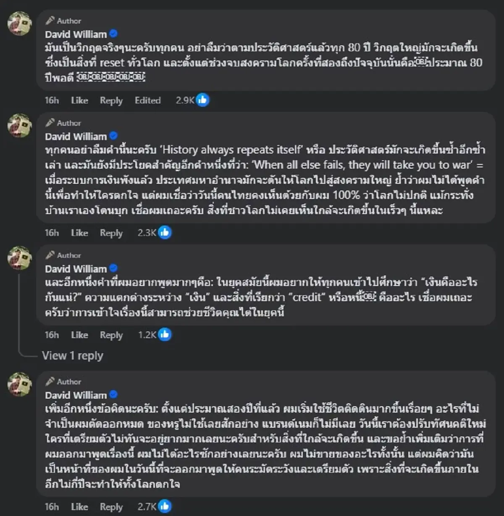Reply to the last comment with 2.7K likes
The height and width of the screenshot is (516, 504).
point(111,507)
